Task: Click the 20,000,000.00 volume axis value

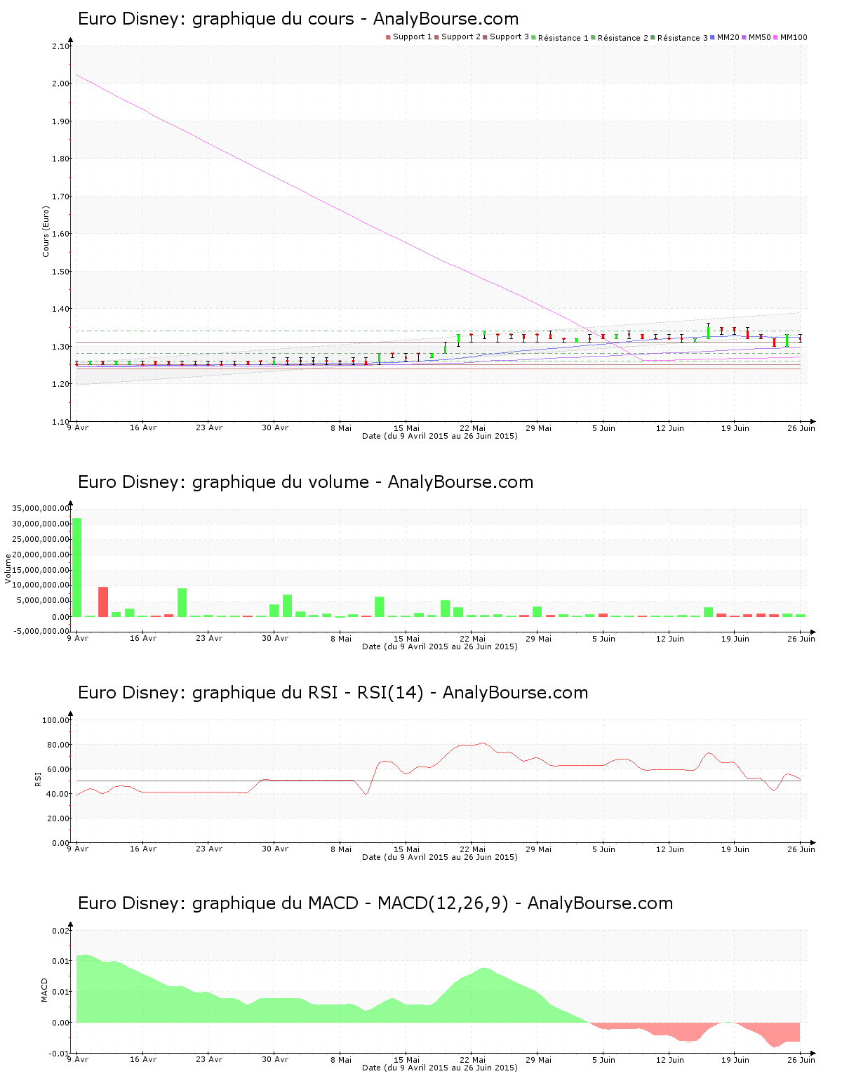Action: click(x=41, y=555)
